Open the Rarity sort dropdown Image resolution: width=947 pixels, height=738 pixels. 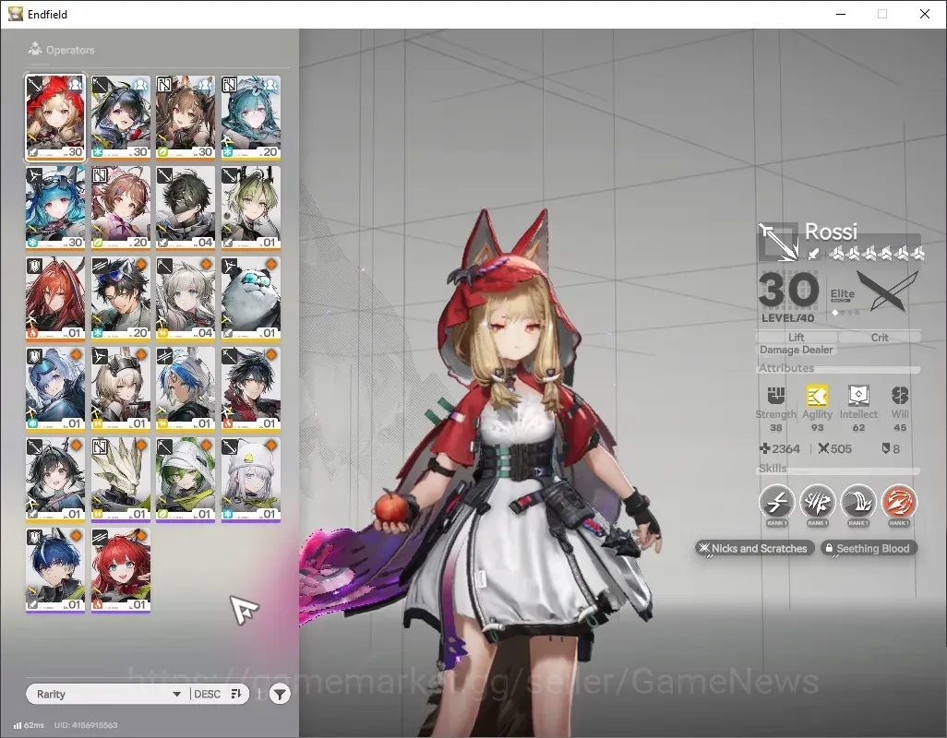point(109,694)
